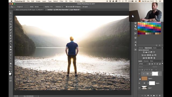The width and height of the screenshot is (172, 97).
Task: Toggle Quick Mask mode icon
Action: (11, 78)
